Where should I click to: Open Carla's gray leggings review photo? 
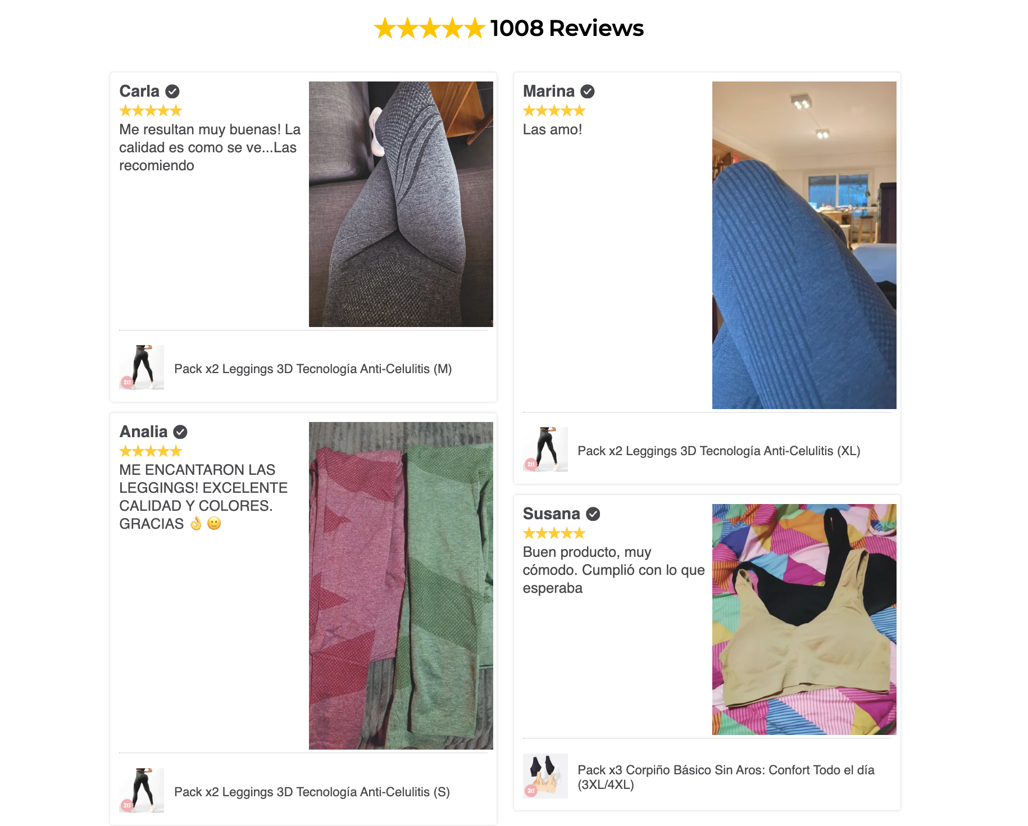click(x=401, y=204)
